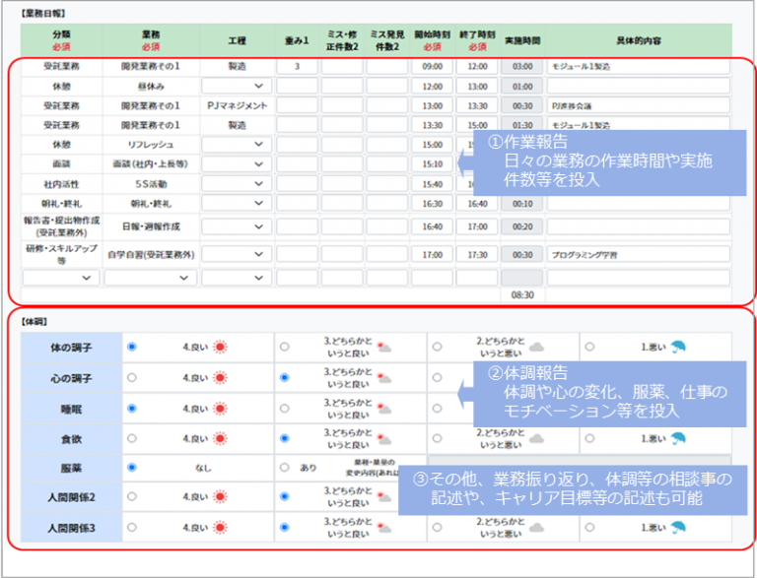Select 4.良い radio for 人間関係2
Image resolution: width=757 pixels, height=578 pixels.
pos(132,496)
